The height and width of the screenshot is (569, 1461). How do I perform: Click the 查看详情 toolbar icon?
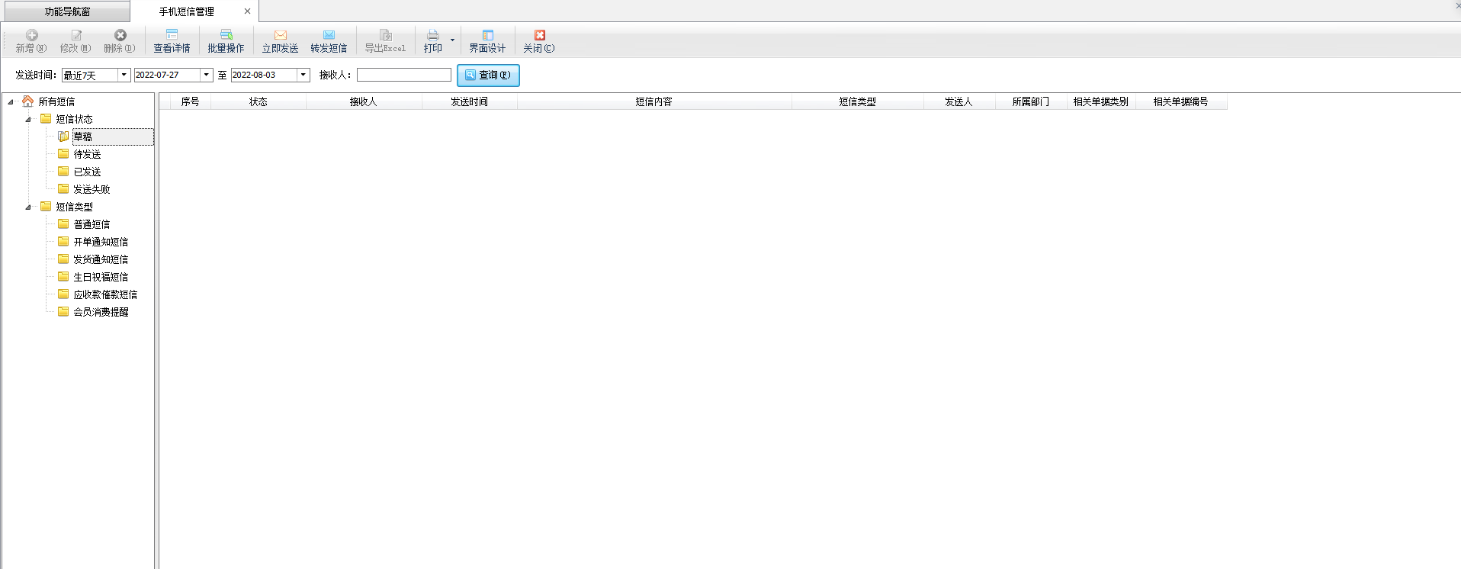(x=172, y=35)
